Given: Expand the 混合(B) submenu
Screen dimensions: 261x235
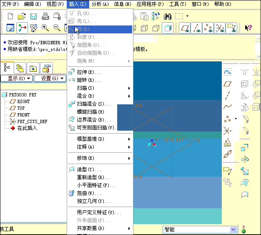Looking at the screenshot, I should [100, 96].
